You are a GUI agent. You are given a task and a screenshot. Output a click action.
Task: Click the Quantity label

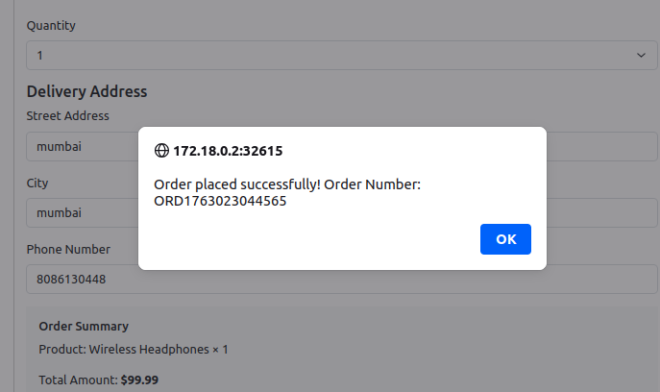51,26
